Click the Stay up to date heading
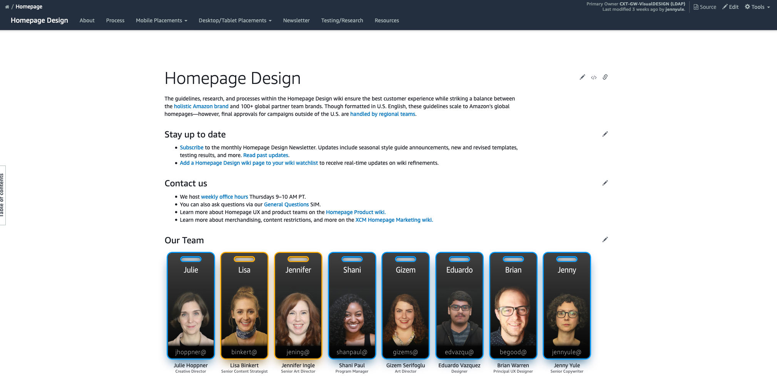Image resolution: width=777 pixels, height=385 pixels. pos(195,134)
